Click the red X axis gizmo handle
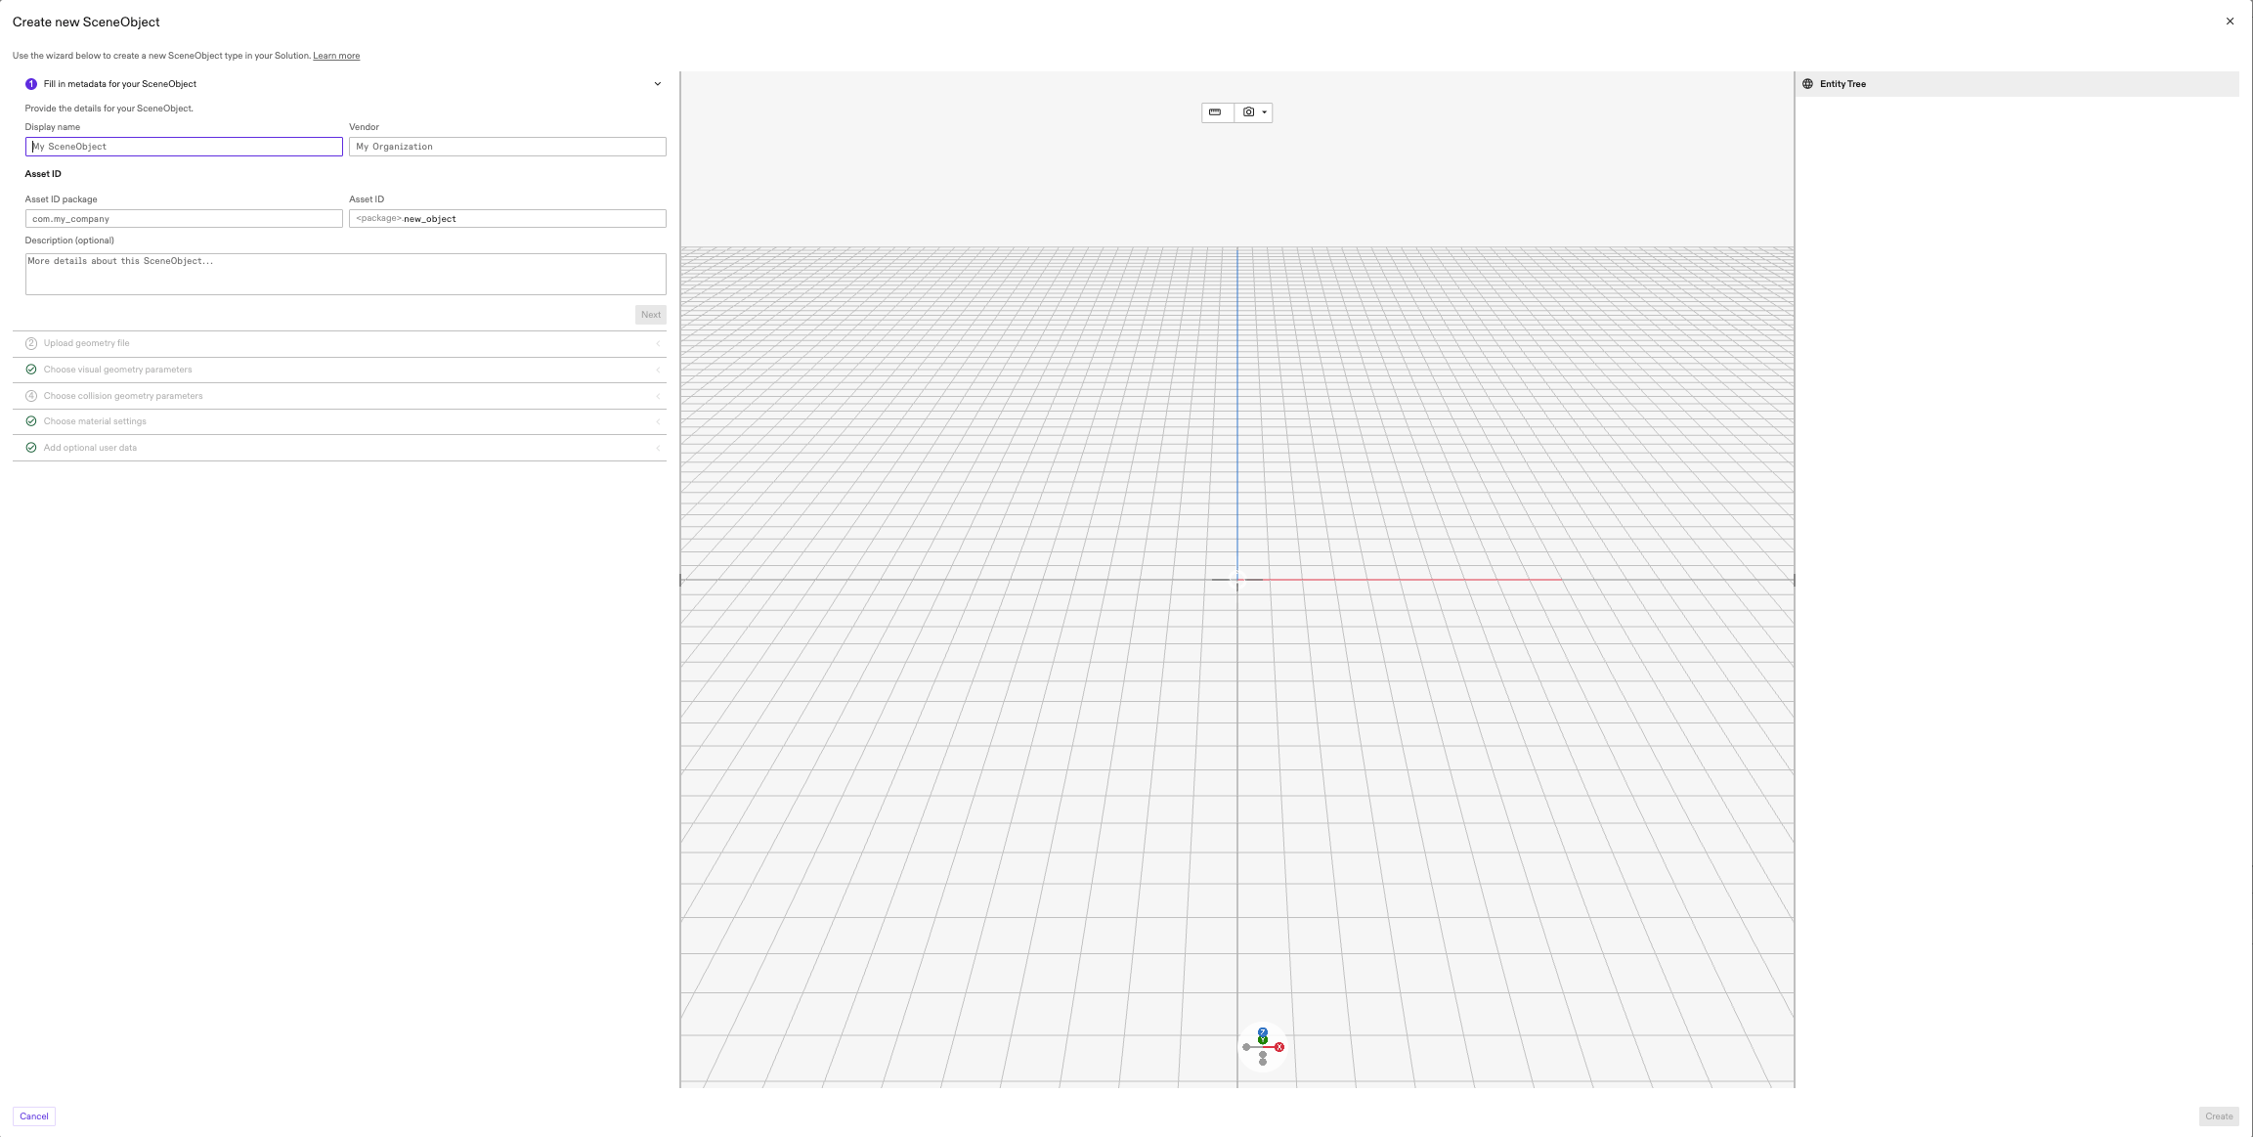Viewport: 2253px width, 1137px height. tap(1279, 1047)
